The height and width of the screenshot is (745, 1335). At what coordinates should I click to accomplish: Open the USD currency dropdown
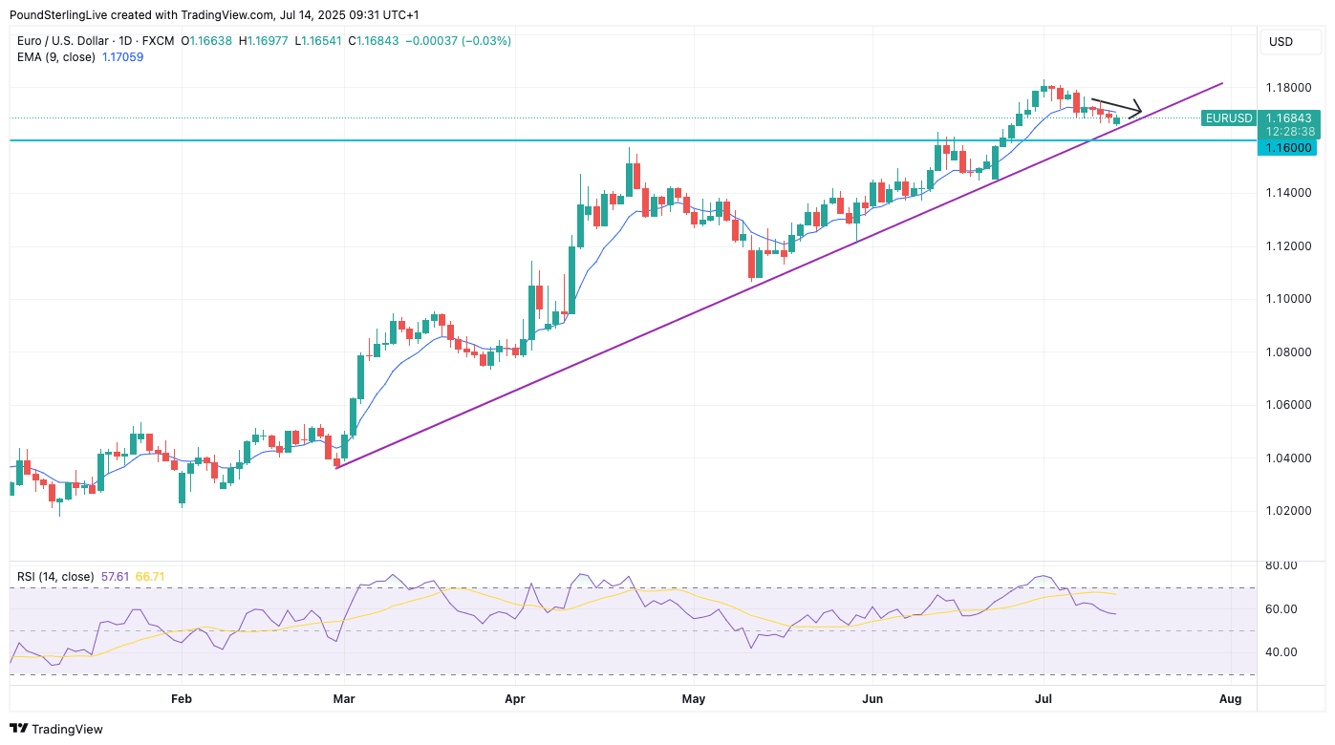[x=1280, y=41]
